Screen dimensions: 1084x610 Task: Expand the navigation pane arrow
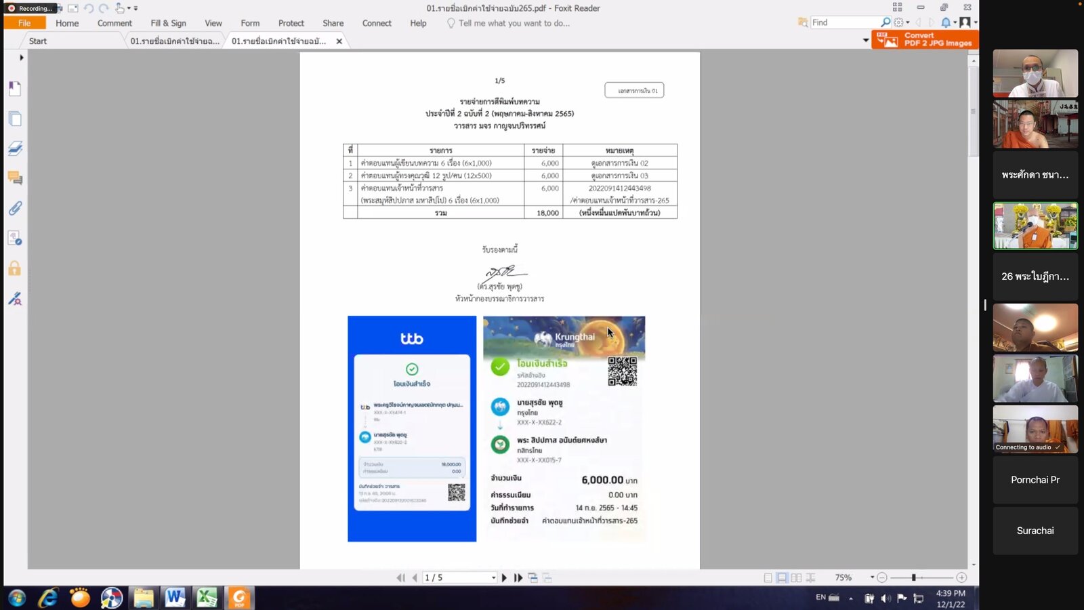(22, 58)
